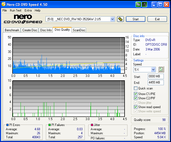Click the End position field 4455 MB
The height and width of the screenshot is (142, 171).
coord(156,82)
